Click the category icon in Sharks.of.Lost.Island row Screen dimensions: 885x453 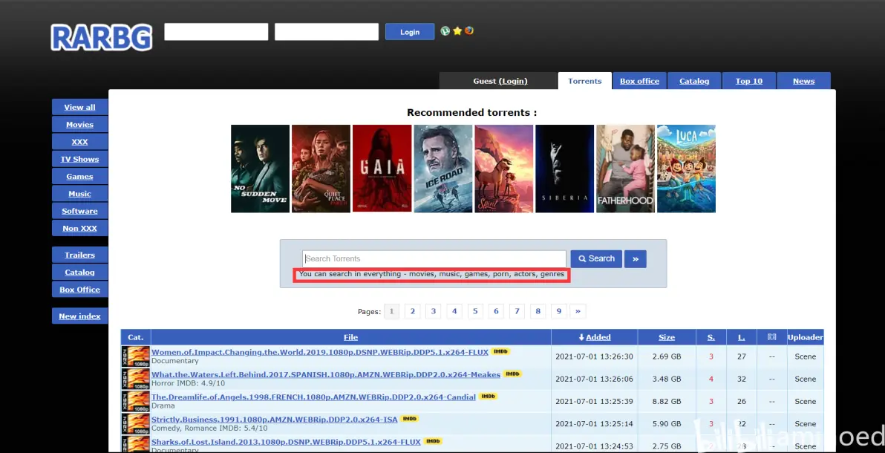pyautogui.click(x=135, y=444)
